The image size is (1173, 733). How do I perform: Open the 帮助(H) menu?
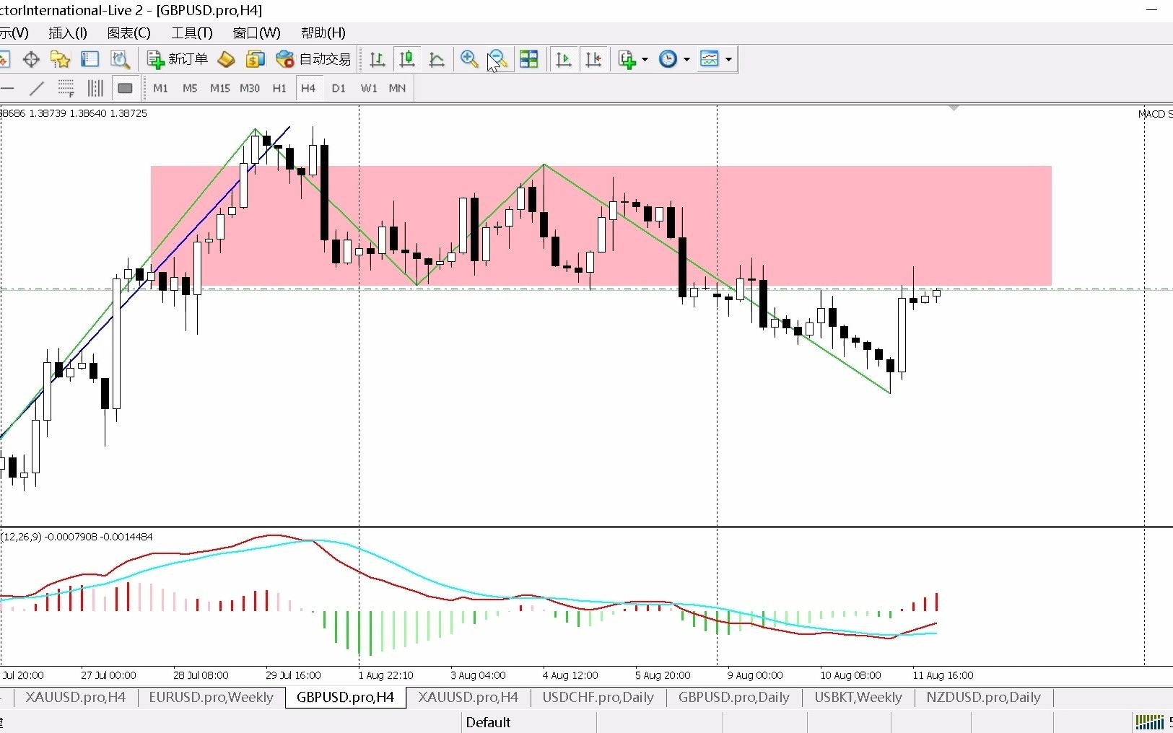coord(323,32)
